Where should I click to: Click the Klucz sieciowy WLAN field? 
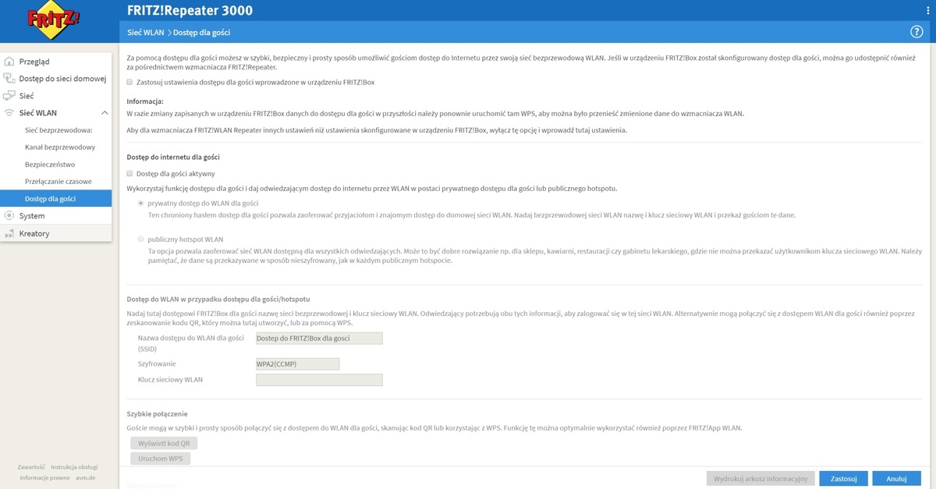click(x=319, y=380)
